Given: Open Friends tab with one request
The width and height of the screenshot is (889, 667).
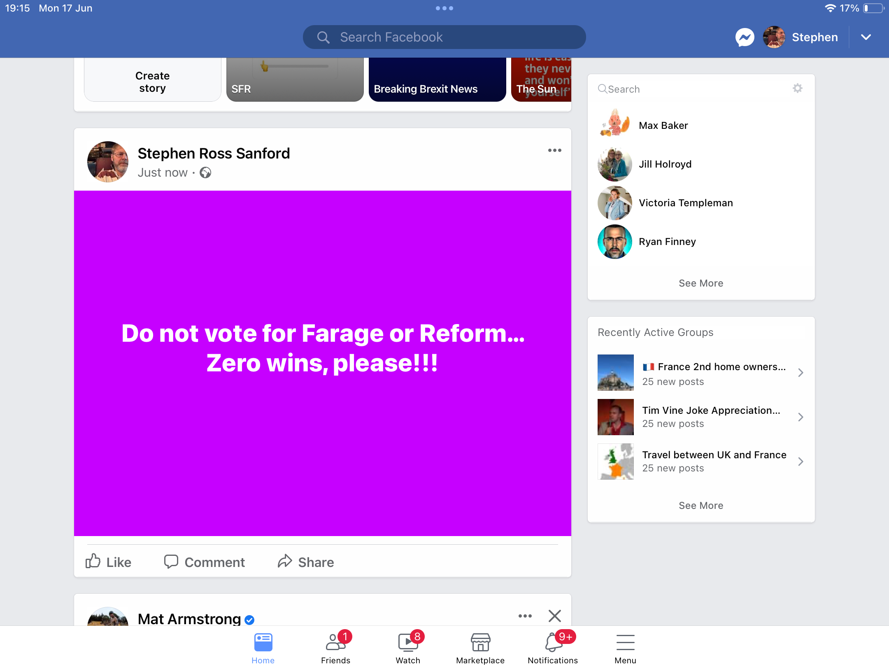Looking at the screenshot, I should click(335, 647).
